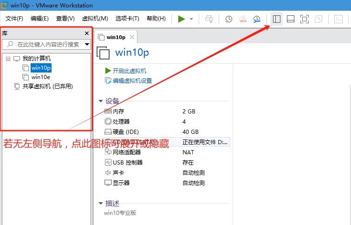
Task: Collapse the 设备 section
Action: click(x=101, y=101)
